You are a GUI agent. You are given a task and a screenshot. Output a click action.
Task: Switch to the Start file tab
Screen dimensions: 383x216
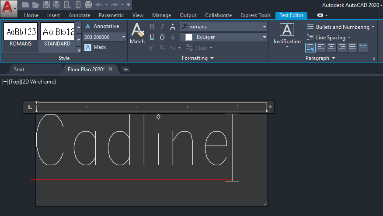19,70
